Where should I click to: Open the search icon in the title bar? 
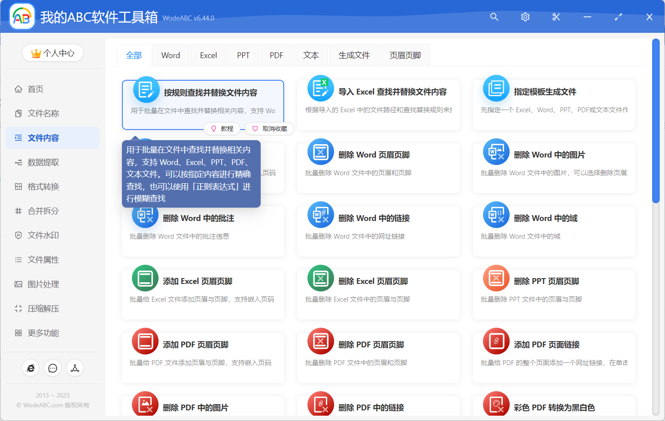[x=494, y=17]
